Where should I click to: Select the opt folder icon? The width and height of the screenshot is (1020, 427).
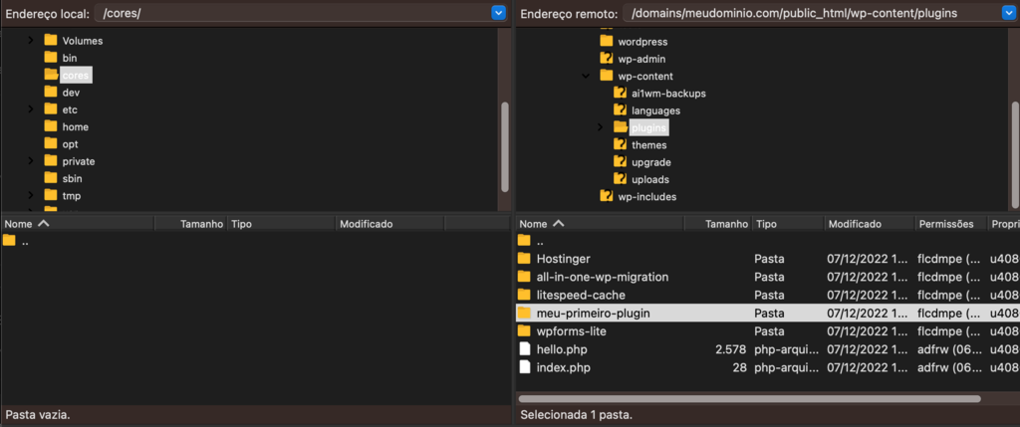coord(51,143)
